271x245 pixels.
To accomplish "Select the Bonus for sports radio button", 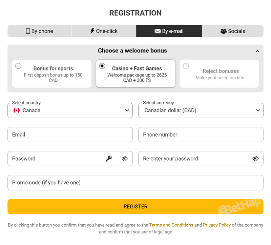I will [x=18, y=66].
